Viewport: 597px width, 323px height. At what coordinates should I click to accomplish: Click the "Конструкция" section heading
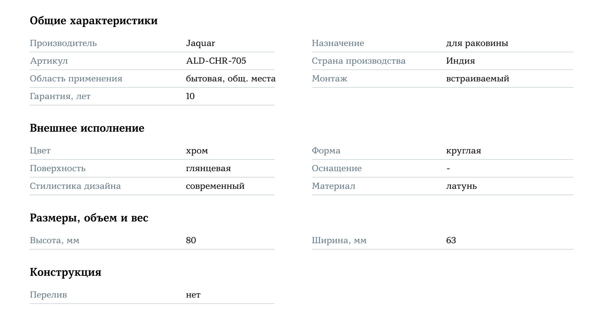[x=65, y=272]
